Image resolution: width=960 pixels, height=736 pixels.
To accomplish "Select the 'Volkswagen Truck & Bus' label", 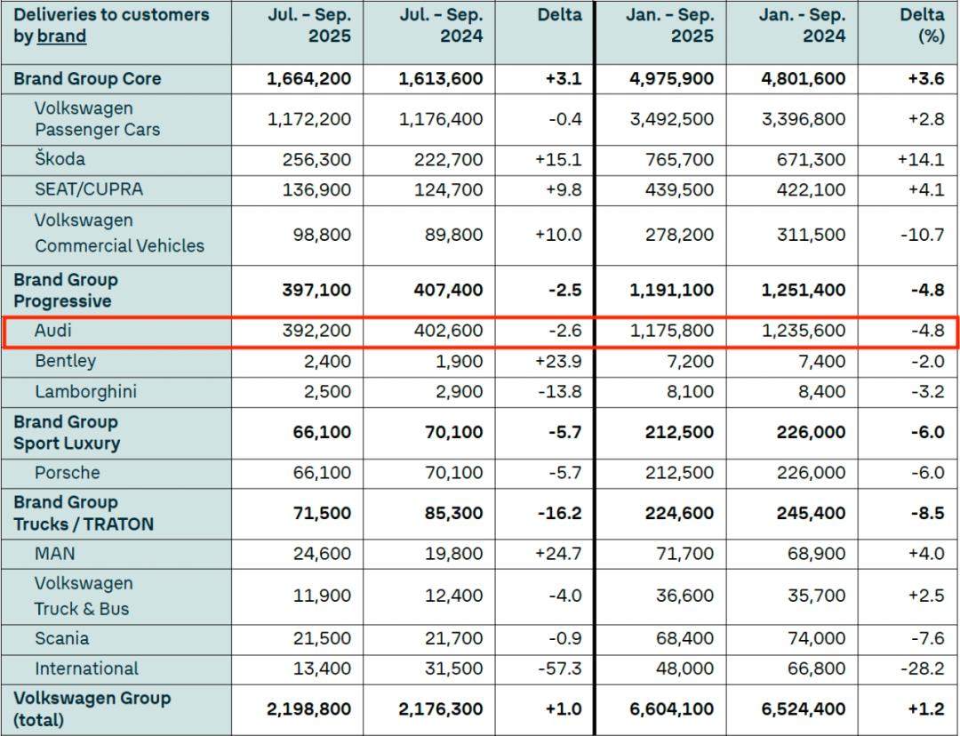I will click(x=84, y=596).
